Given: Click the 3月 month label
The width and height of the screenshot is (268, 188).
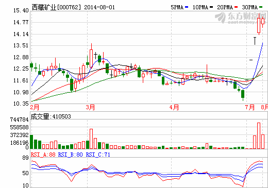Looking at the screenshot, I should point(90,108).
